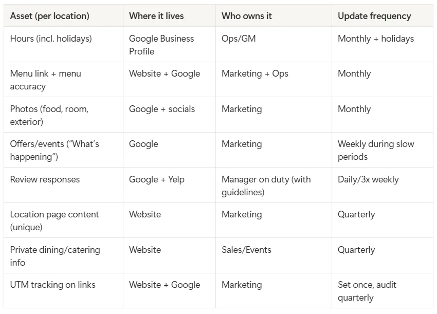Click the "Where it lives" column header

(156, 16)
